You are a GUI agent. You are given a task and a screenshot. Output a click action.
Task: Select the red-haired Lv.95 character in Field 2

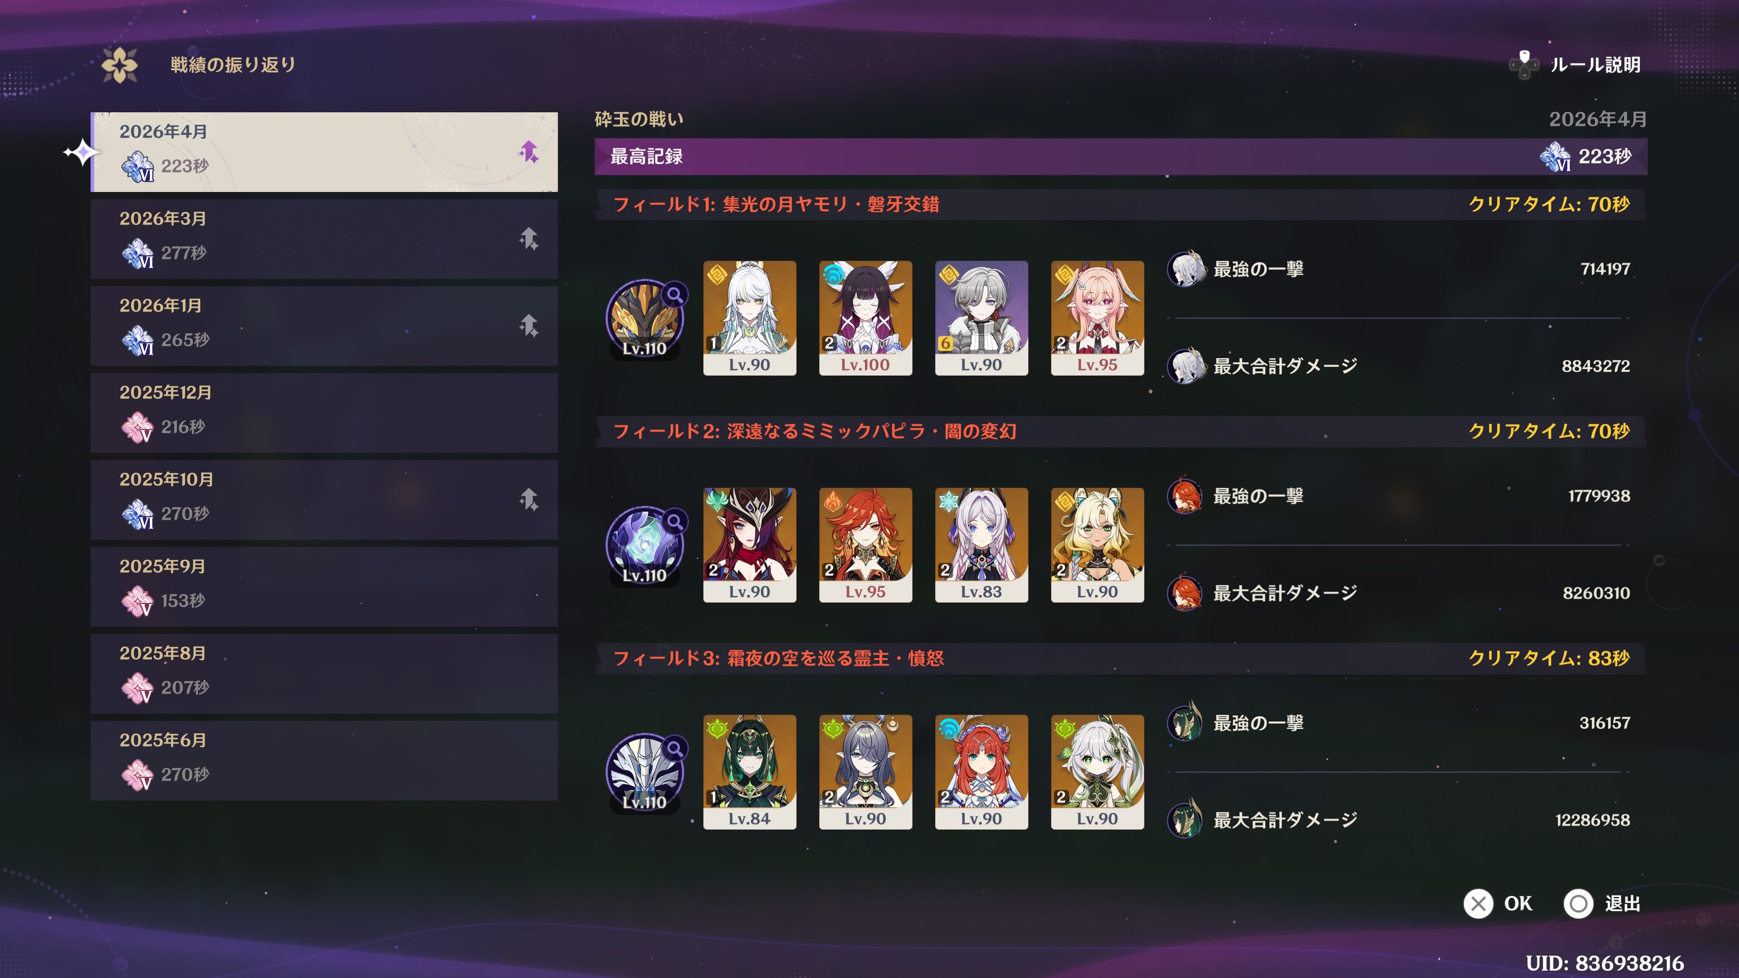865,545
